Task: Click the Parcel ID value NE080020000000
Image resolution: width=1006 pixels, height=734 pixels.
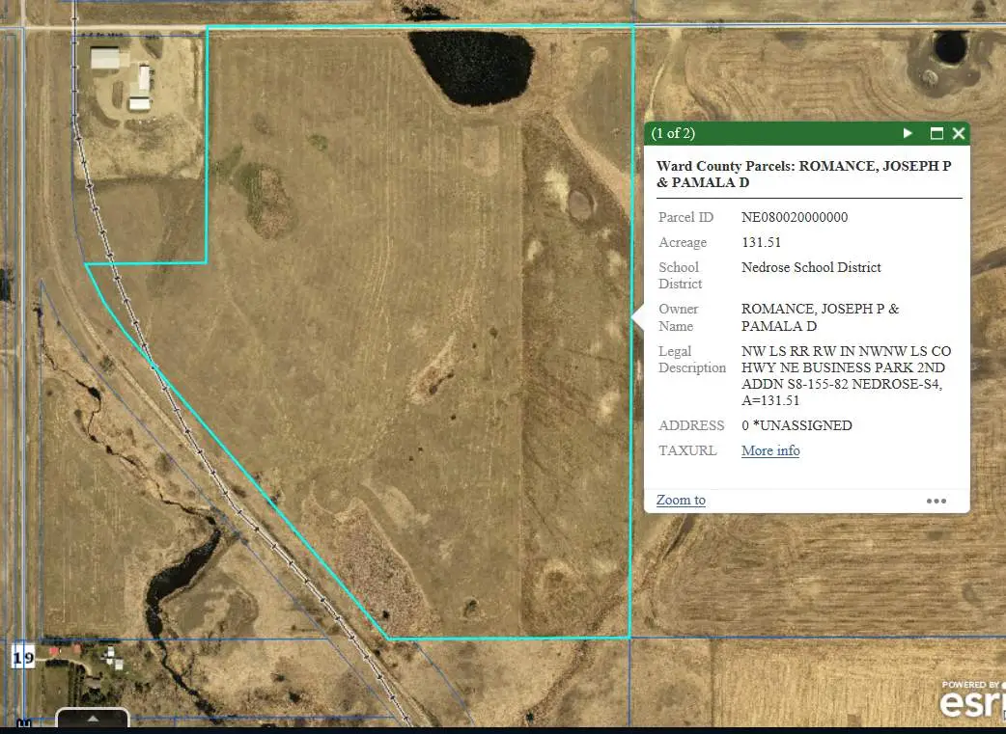Action: click(x=794, y=217)
